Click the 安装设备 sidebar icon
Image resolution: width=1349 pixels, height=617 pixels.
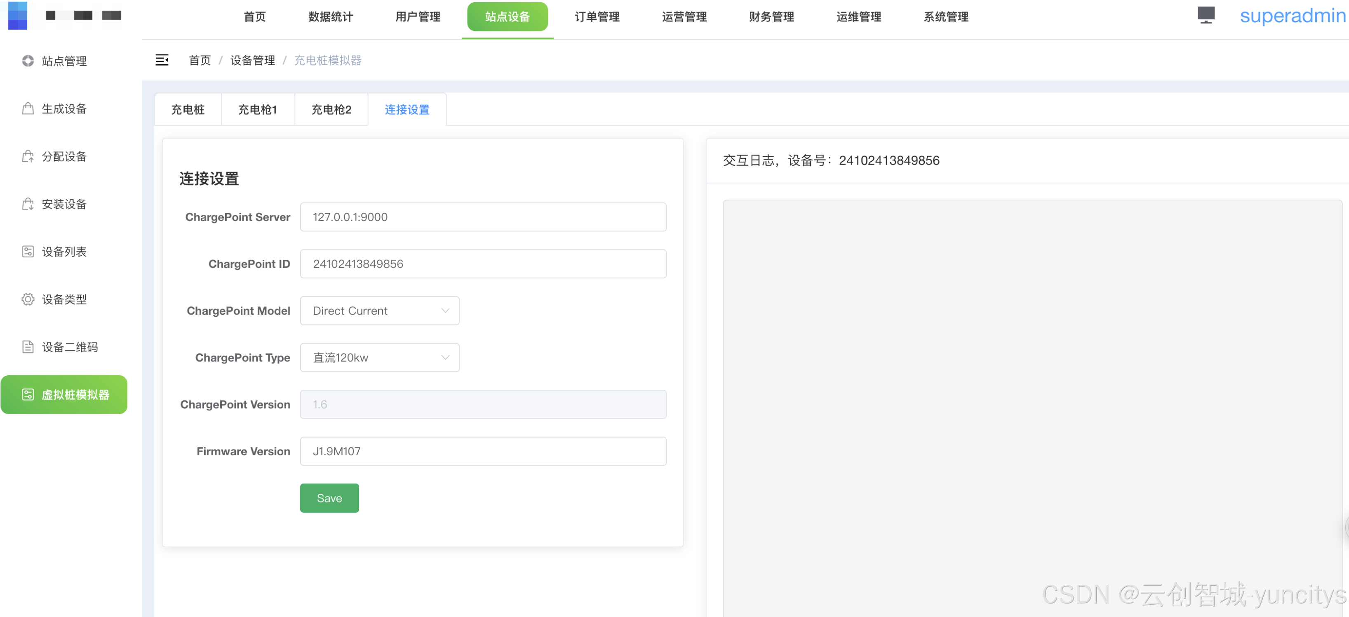coord(28,204)
